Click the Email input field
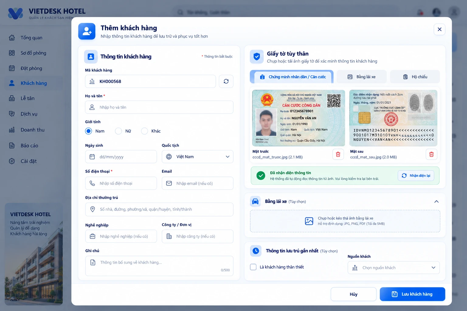The image size is (467, 311). coord(198,183)
